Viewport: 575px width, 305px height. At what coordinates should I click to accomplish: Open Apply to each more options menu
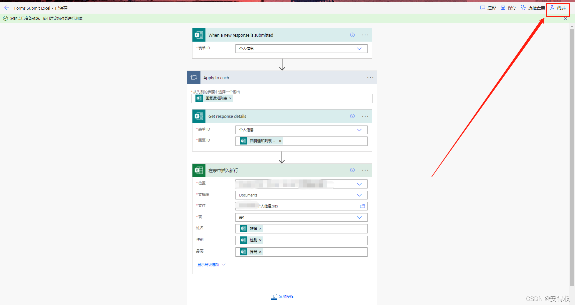click(370, 77)
